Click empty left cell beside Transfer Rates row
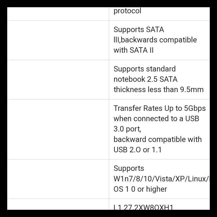This screenshot has width=217, height=217. click(x=58, y=129)
